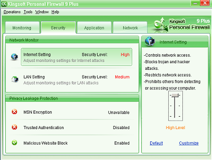The height and width of the screenshot is (160, 212).
Task: Open the Network tab
Action: (130, 27)
